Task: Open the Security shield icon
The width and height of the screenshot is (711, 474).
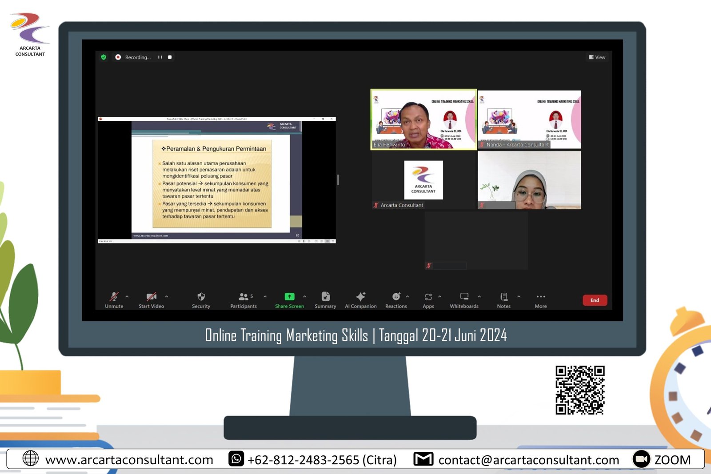Action: pyautogui.click(x=201, y=297)
